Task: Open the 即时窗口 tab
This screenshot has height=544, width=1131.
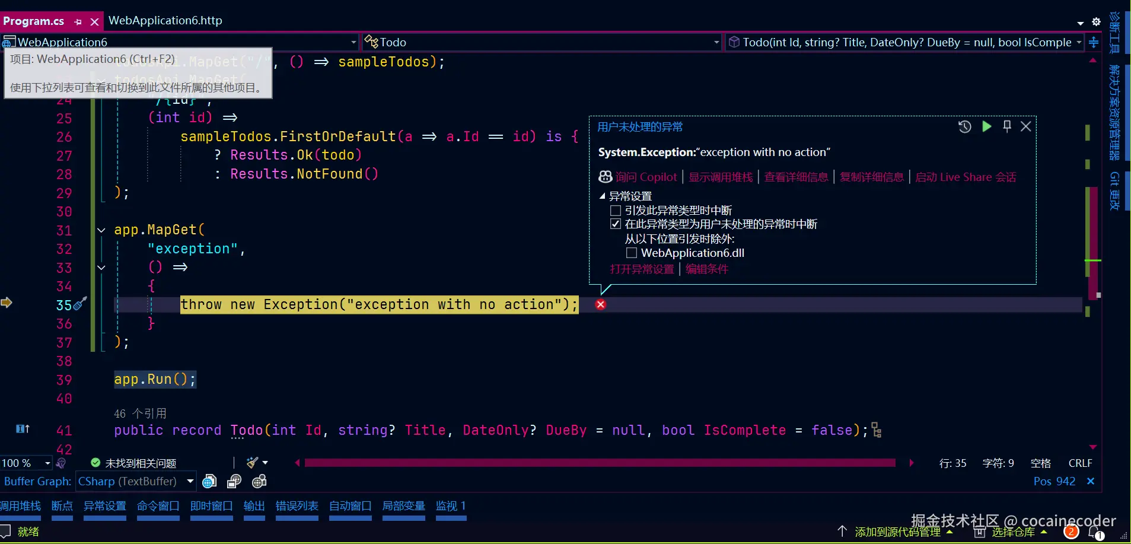Action: tap(212, 506)
